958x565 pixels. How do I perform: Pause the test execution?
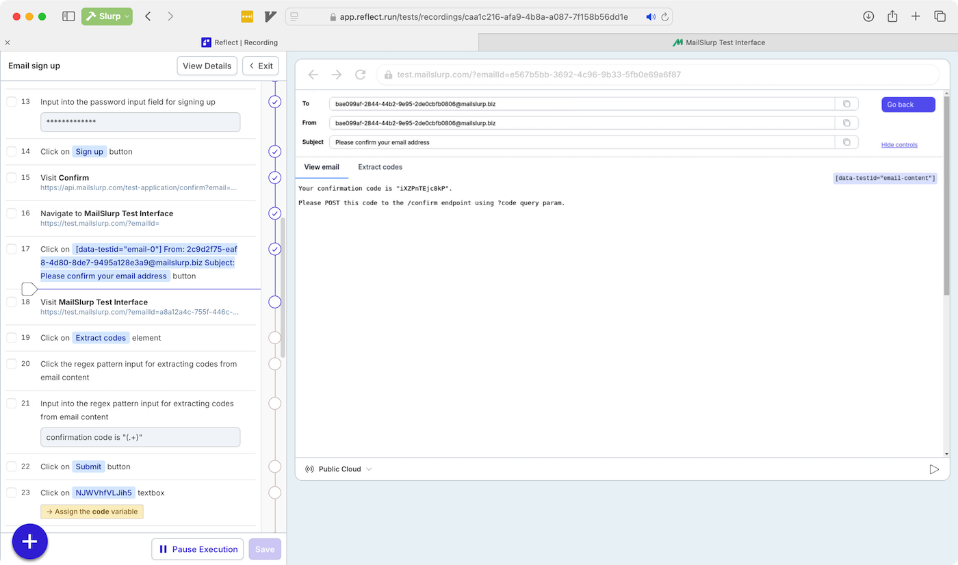pyautogui.click(x=198, y=549)
